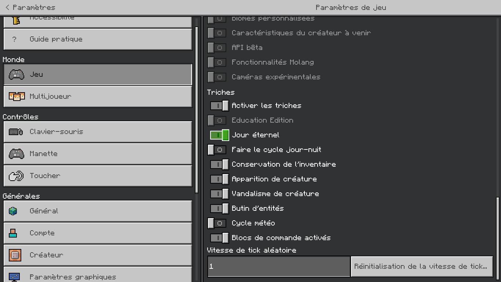This screenshot has height=282, width=501.
Task: Click the profile icon next to Compte
Action: tap(13, 233)
